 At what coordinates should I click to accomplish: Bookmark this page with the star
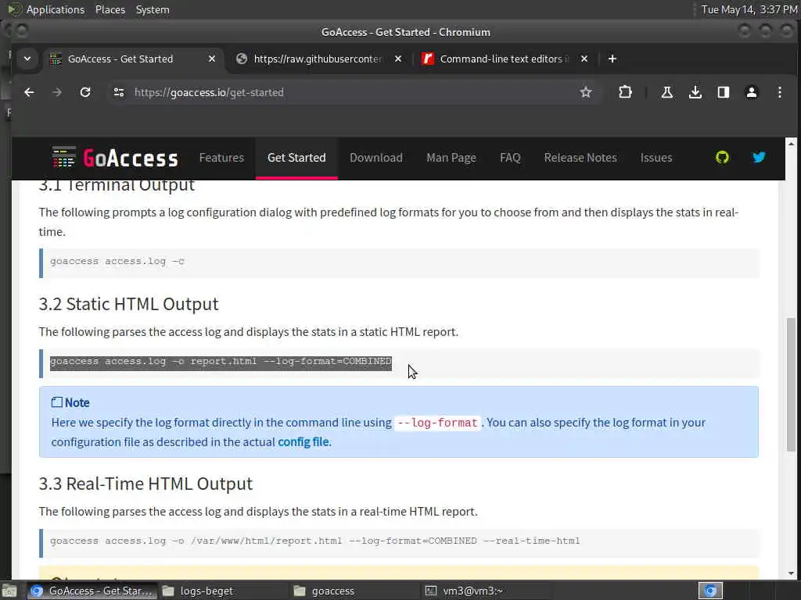coord(585,92)
